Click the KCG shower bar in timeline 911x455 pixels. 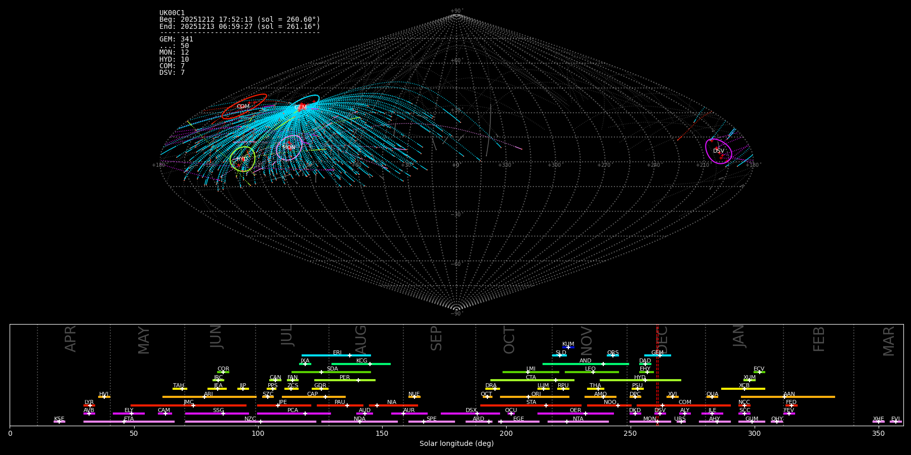[361, 363]
